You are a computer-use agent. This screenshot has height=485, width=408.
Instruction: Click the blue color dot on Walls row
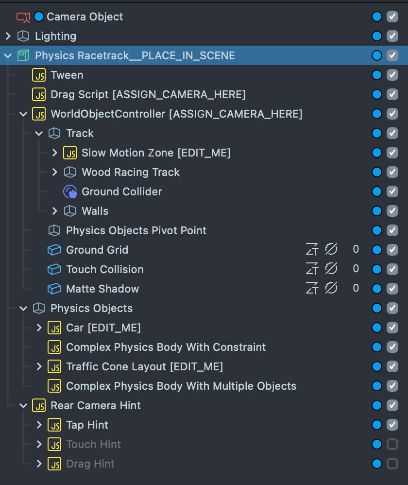[377, 211]
